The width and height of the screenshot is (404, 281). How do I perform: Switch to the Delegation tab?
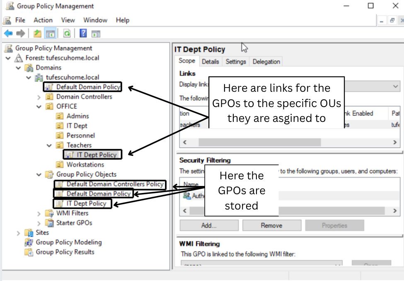click(x=266, y=62)
